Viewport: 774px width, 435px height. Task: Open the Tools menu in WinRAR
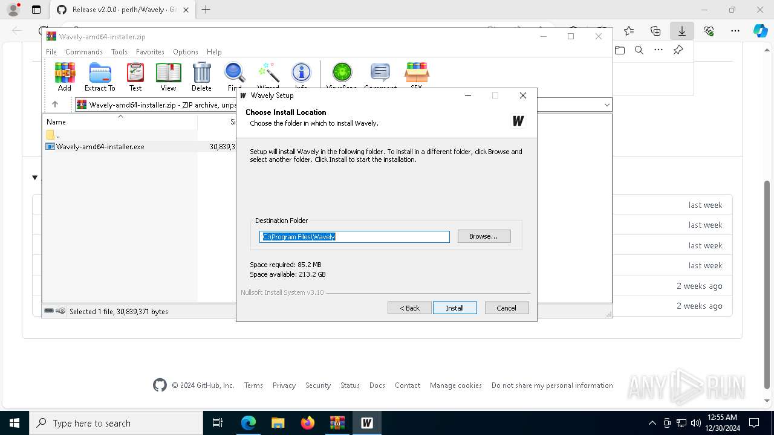point(119,52)
